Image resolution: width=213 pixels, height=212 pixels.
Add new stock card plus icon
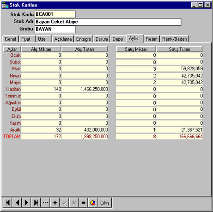pos(55,203)
